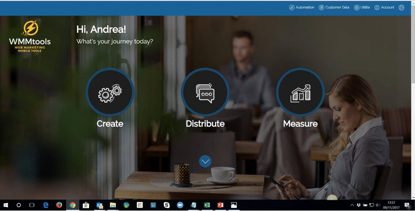415x211 pixels.
Task: Launch Microsoft Edge from the taskbar
Action: pyautogui.click(x=46, y=205)
